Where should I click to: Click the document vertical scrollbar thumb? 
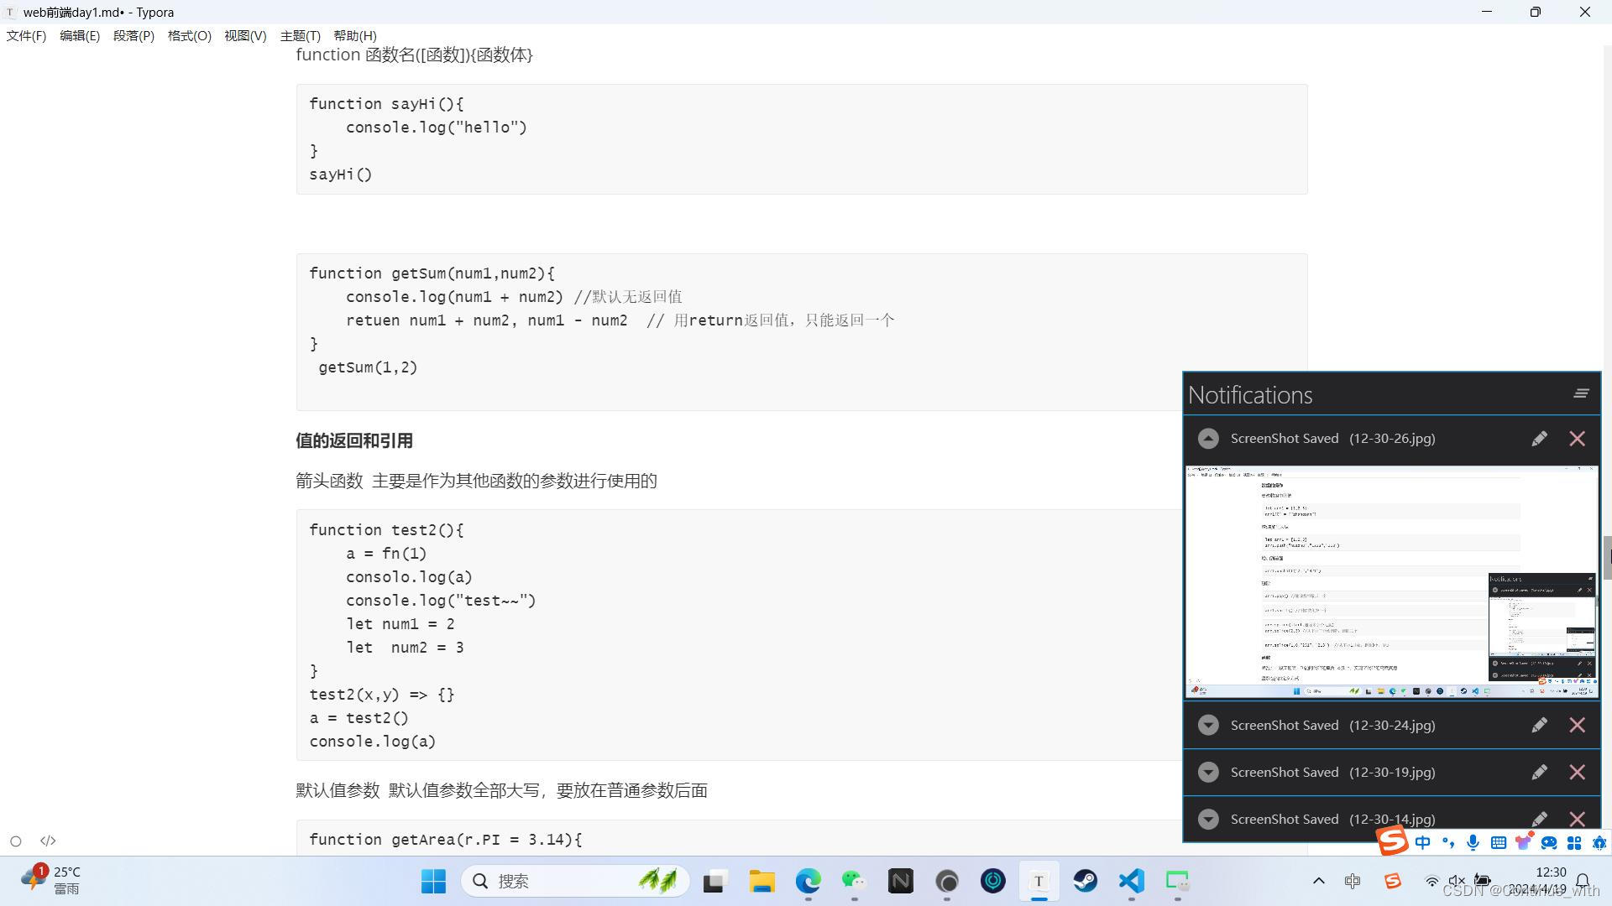pyautogui.click(x=1607, y=557)
